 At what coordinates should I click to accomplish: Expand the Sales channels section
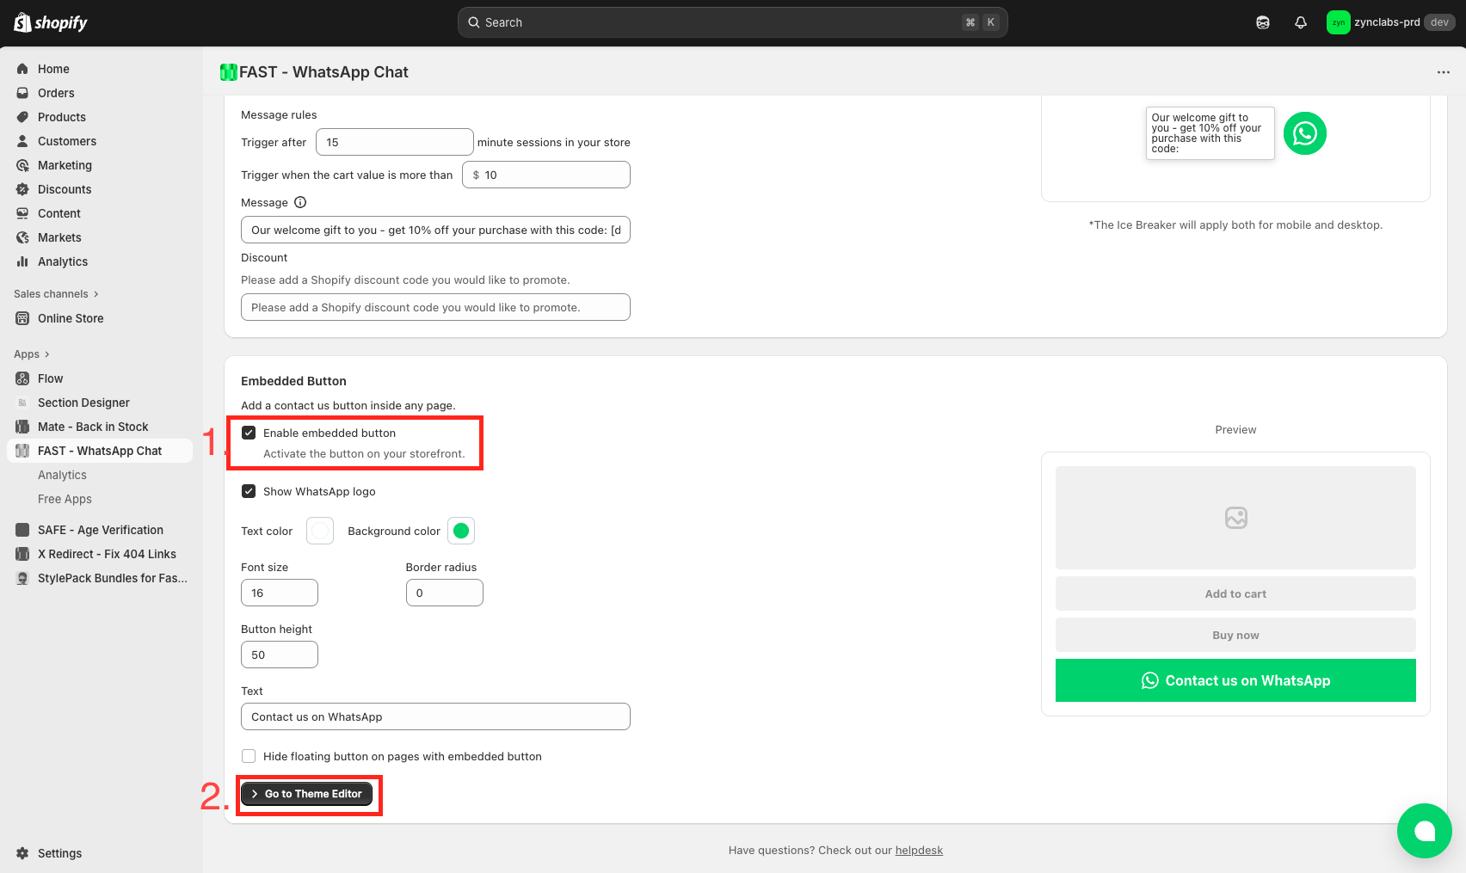click(56, 294)
